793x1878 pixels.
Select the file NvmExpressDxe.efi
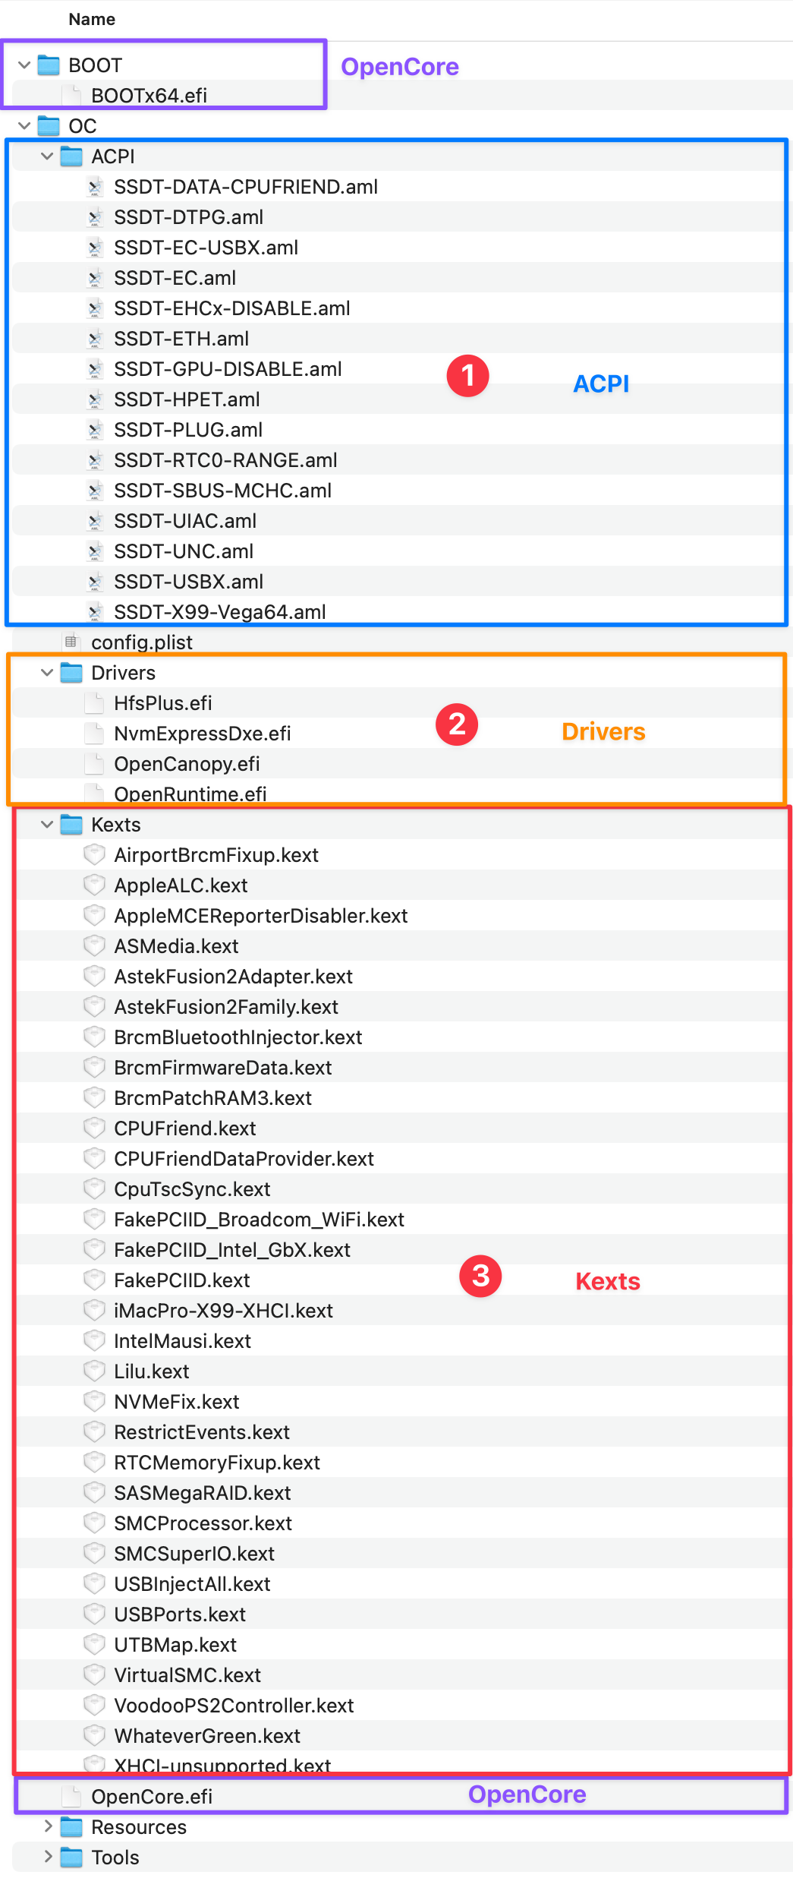[x=203, y=734]
